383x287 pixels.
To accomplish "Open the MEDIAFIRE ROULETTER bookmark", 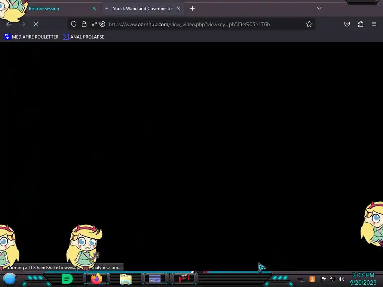I will [x=31, y=37].
